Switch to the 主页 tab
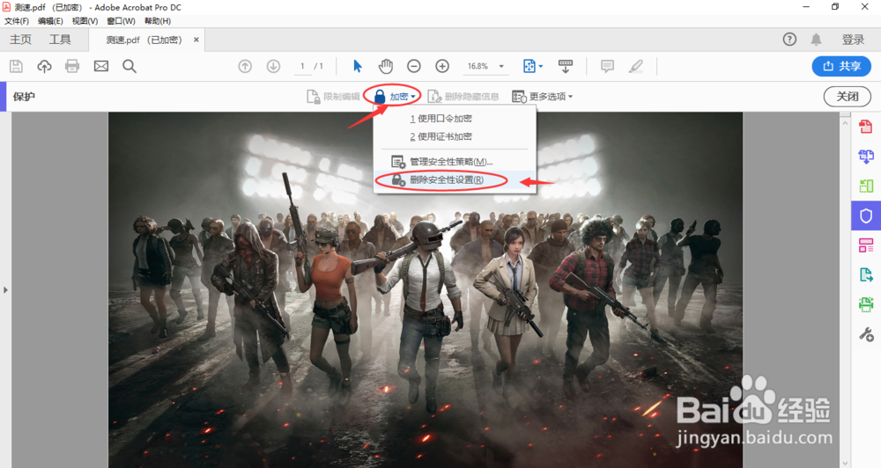The image size is (881, 468). coord(20,40)
